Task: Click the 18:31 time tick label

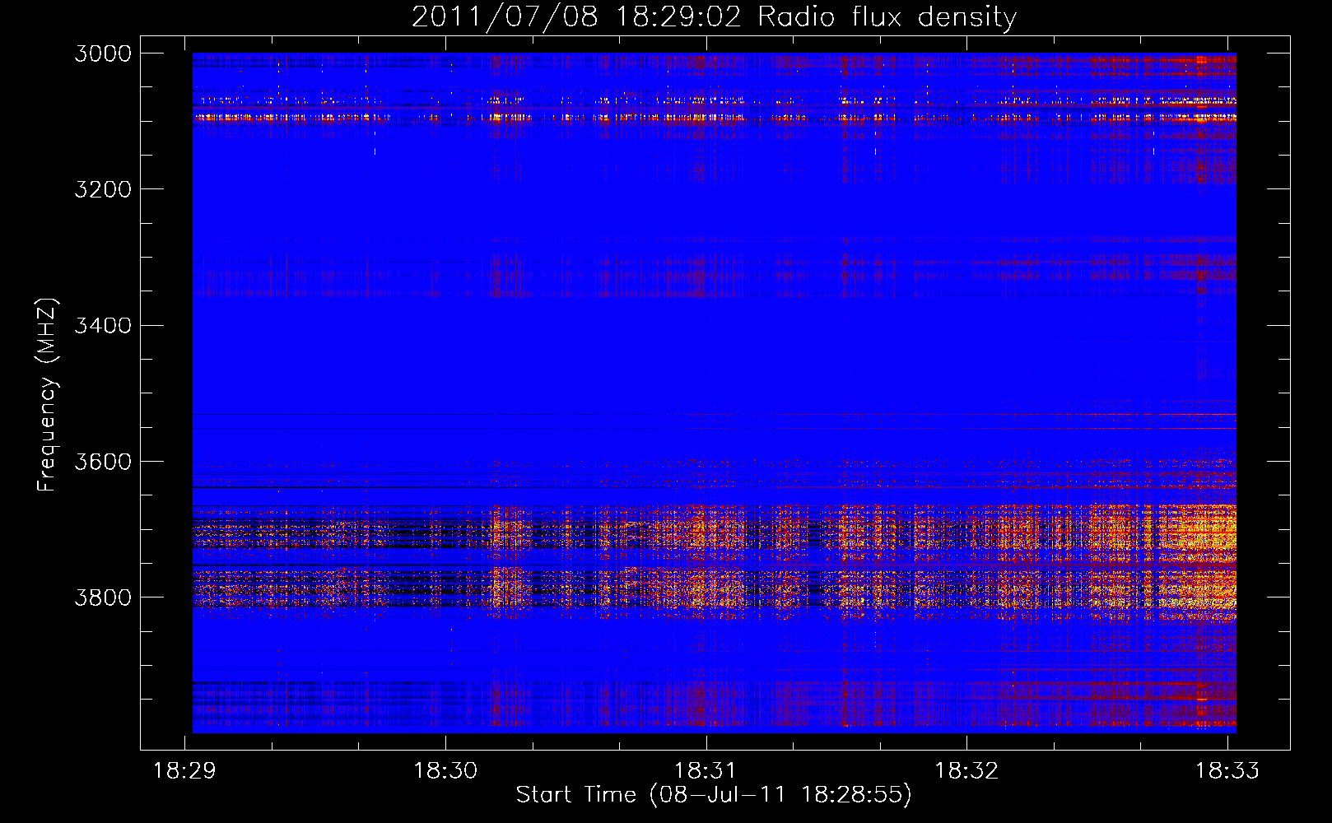Action: [706, 770]
